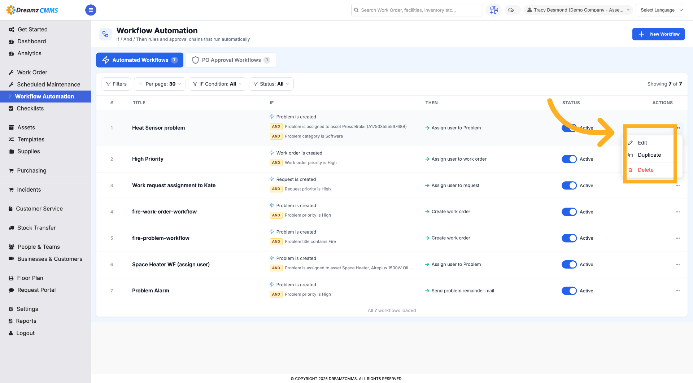Select Delete in the actions menu
Screen dimensions: 693x383
coord(645,170)
